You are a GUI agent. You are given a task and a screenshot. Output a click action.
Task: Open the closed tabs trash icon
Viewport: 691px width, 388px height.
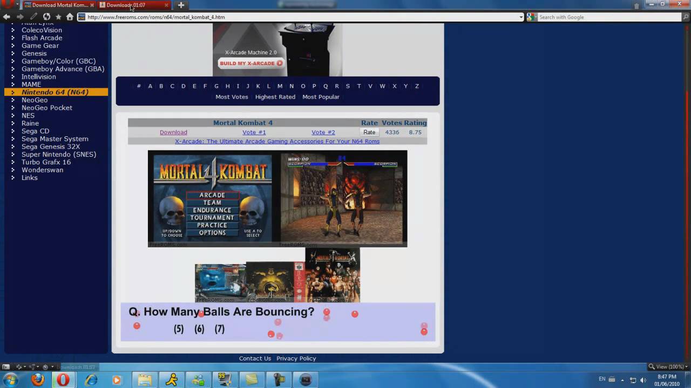(637, 5)
